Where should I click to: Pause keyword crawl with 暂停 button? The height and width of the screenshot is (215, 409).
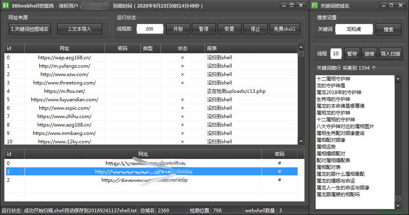(352, 54)
